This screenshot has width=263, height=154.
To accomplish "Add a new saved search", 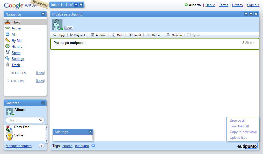I will 40,73.
